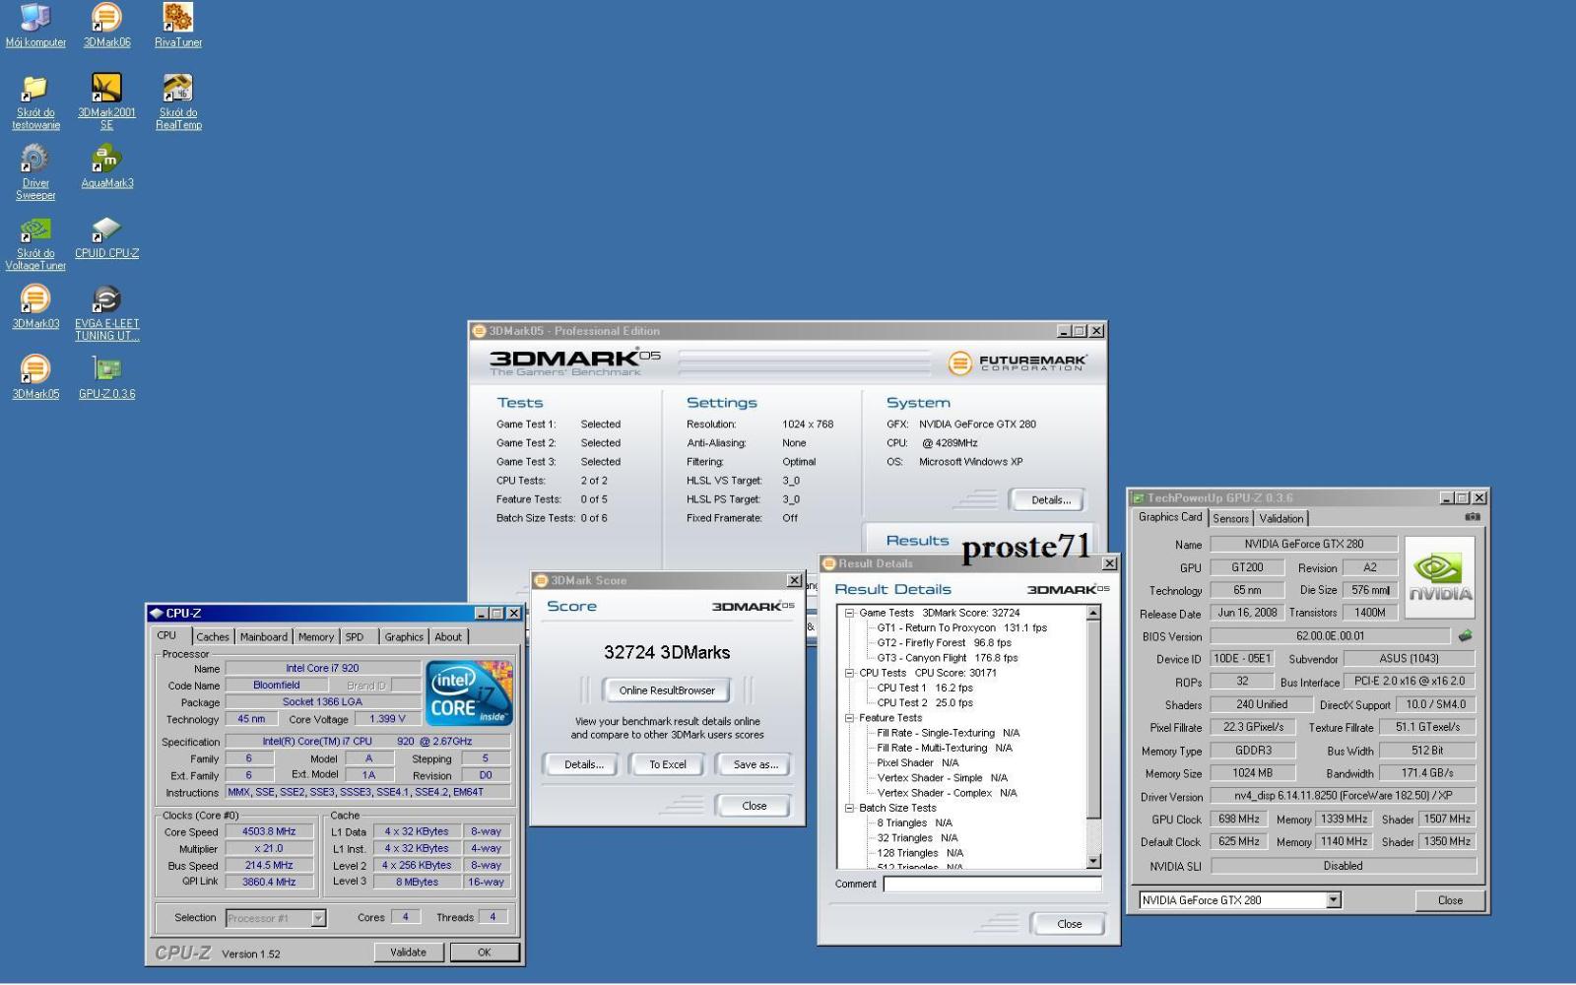Click Close in the 3DMark Score dialog
1576x985 pixels.
click(x=755, y=806)
